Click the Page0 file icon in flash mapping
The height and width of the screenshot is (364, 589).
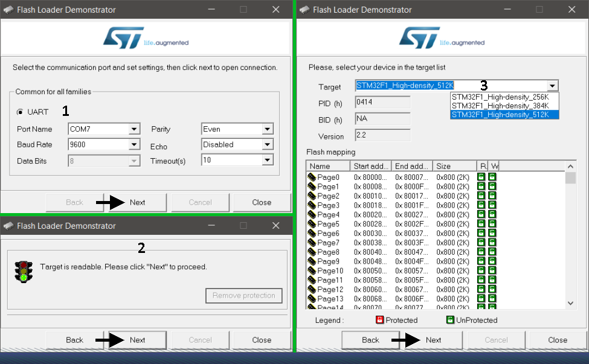coord(312,177)
